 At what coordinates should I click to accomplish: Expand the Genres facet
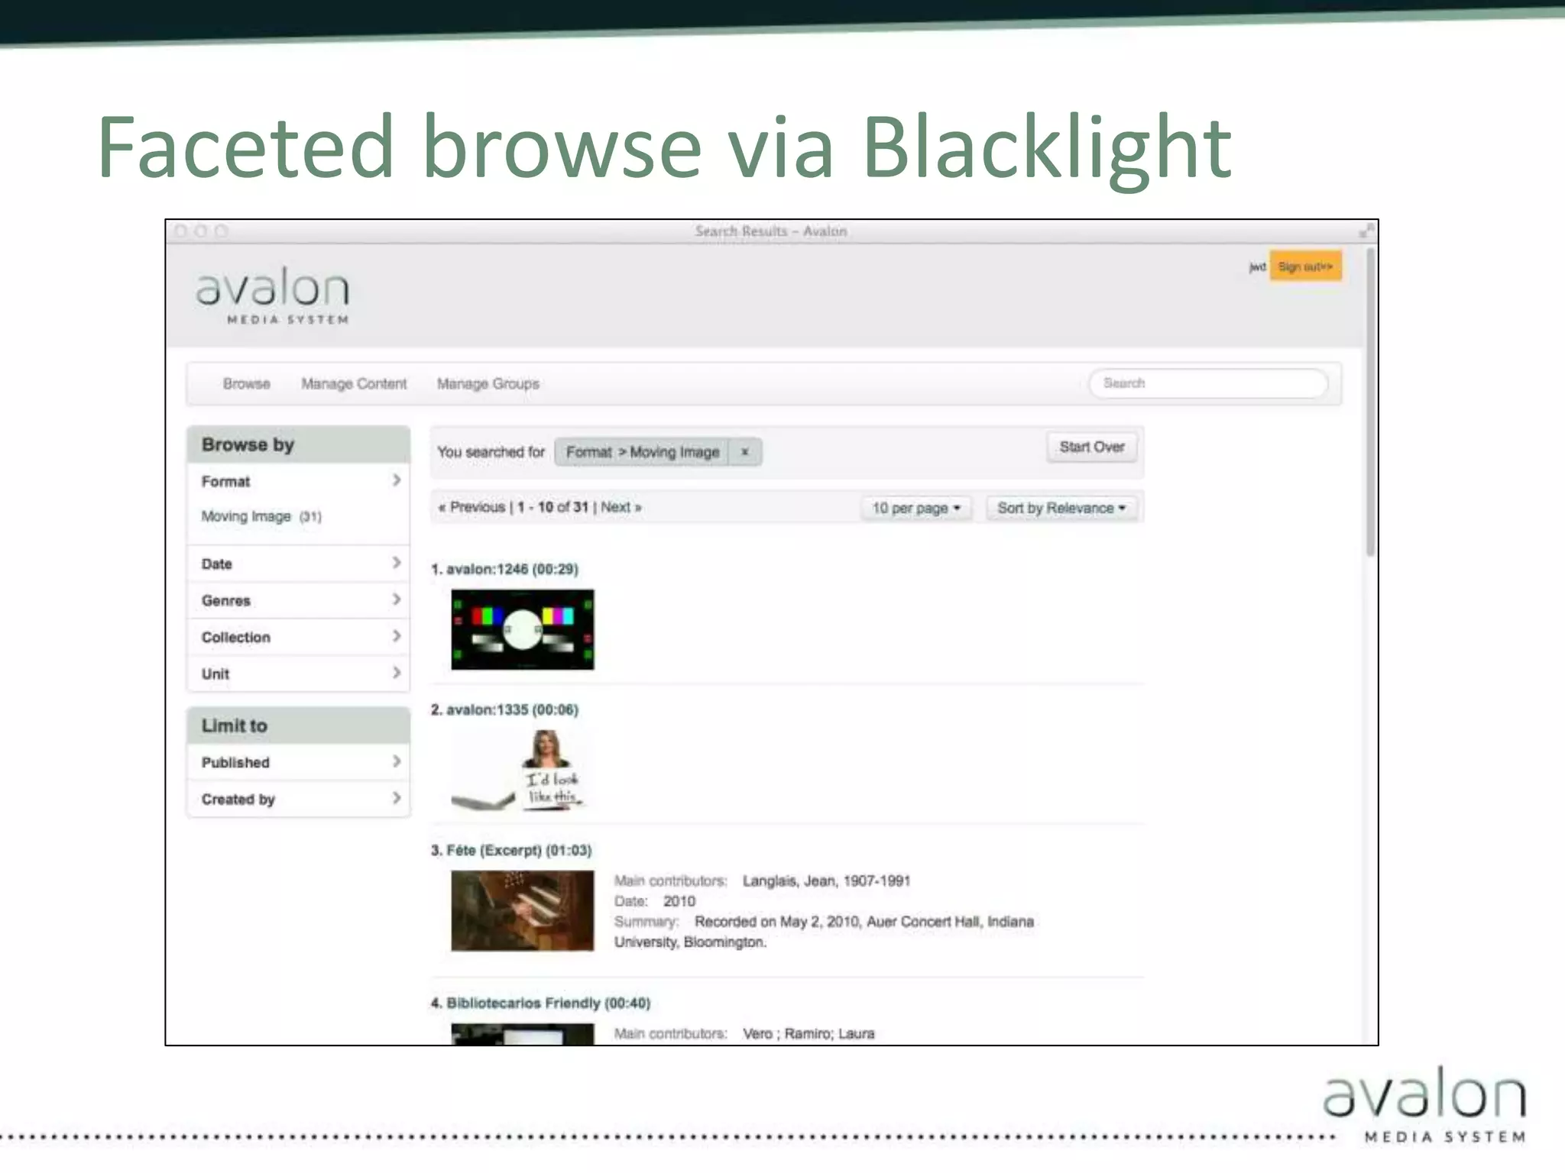click(x=298, y=600)
